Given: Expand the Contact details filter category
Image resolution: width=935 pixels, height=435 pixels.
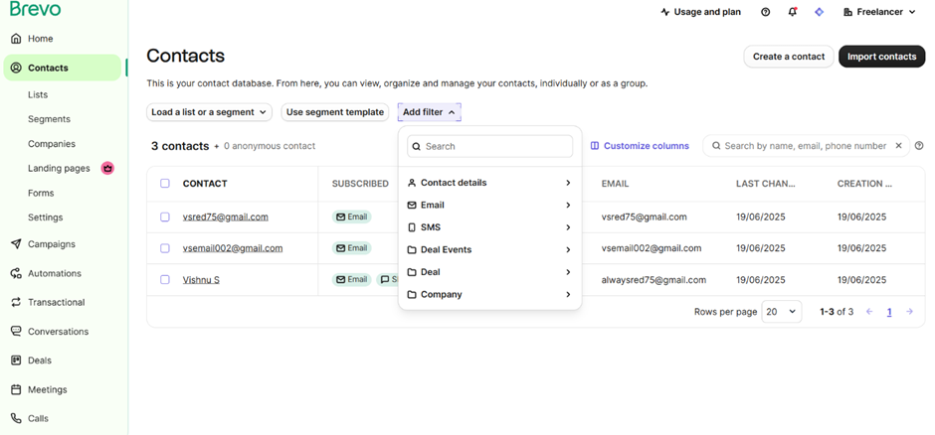Looking at the screenshot, I should click(x=489, y=183).
